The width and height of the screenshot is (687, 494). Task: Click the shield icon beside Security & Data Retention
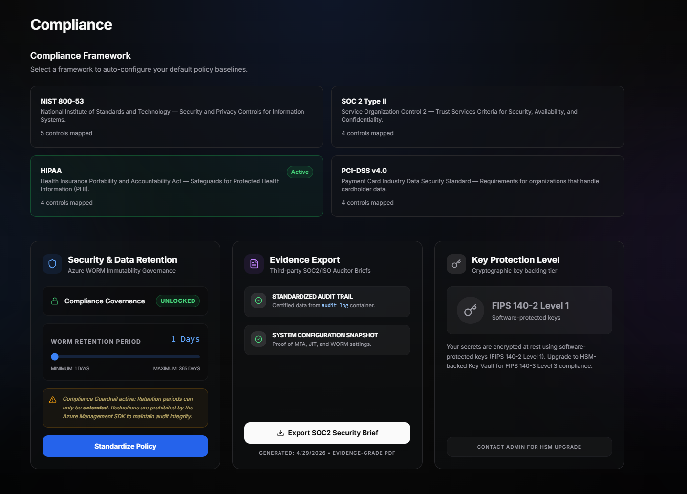52,264
